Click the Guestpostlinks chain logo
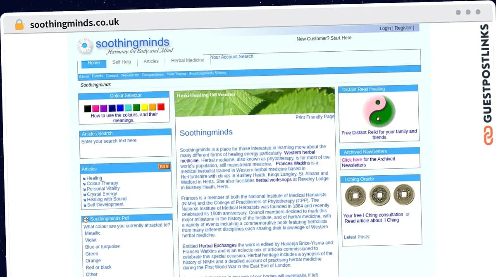Image resolution: width=496 pixels, height=277 pixels. pos(489,136)
